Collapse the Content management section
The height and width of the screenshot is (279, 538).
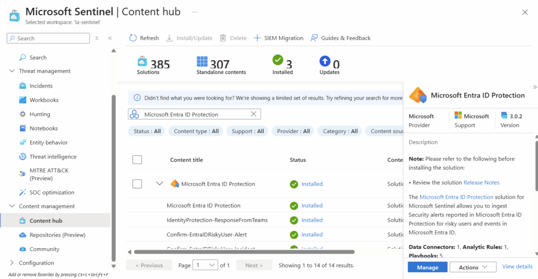pos(12,206)
